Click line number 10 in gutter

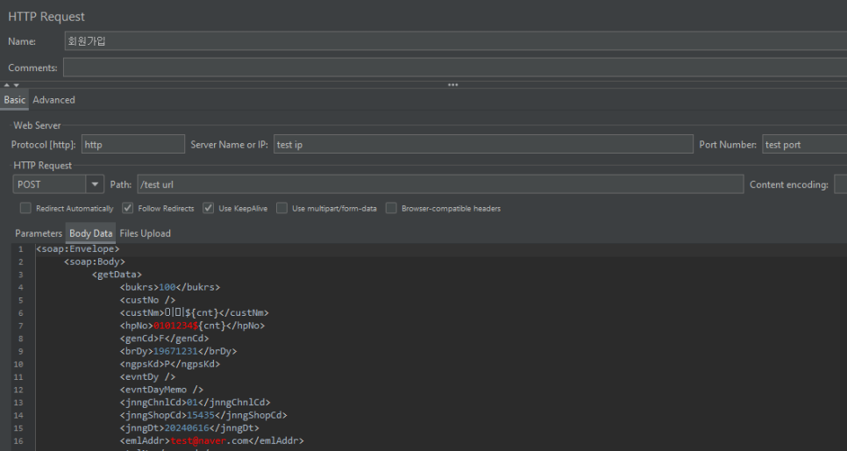click(x=18, y=364)
